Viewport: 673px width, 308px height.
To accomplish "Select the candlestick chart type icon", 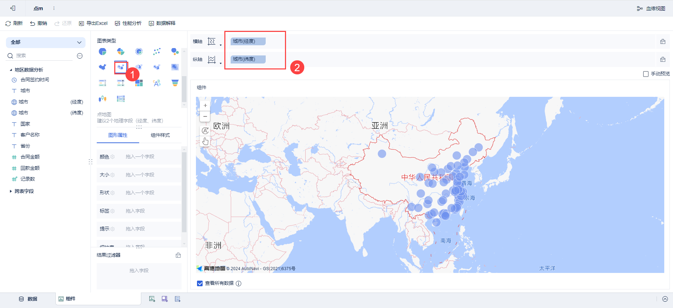I will click(x=102, y=99).
